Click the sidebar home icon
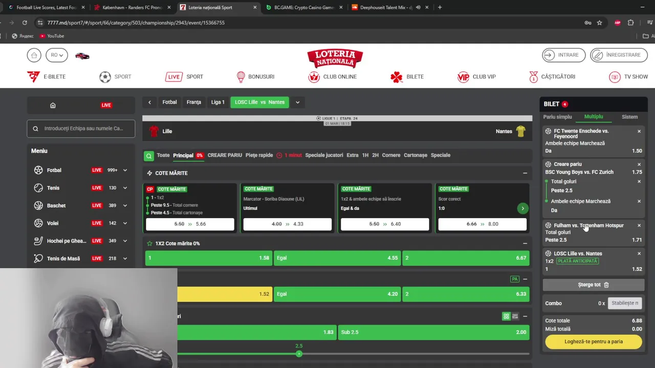Viewport: 655px width, 368px height. (x=53, y=105)
